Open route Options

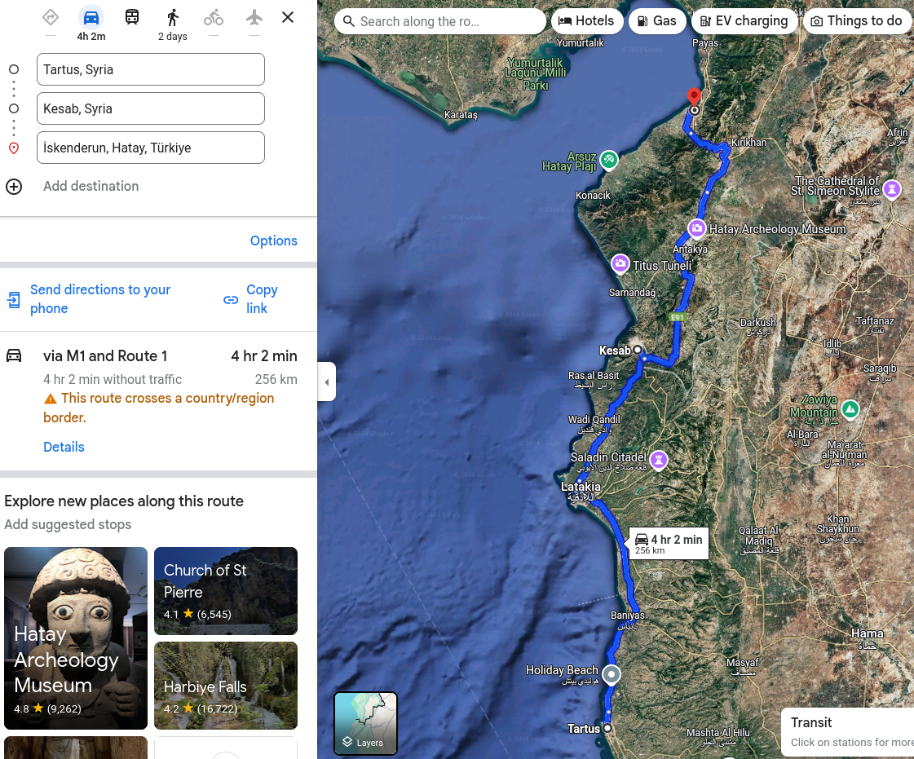(x=273, y=240)
